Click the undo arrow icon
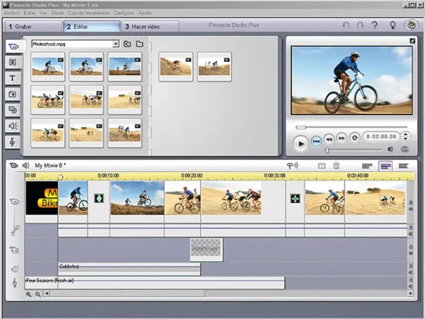 (x=346, y=25)
